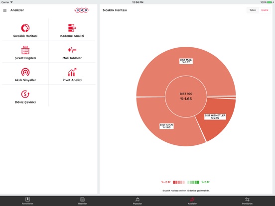Open the Şirket Bilgileri building icon
The width and height of the screenshot is (275, 206).
(x=25, y=50)
